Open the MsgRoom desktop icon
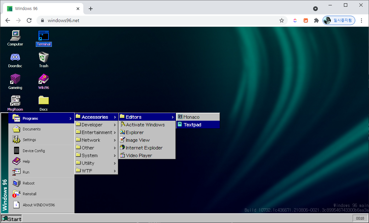 (15, 104)
